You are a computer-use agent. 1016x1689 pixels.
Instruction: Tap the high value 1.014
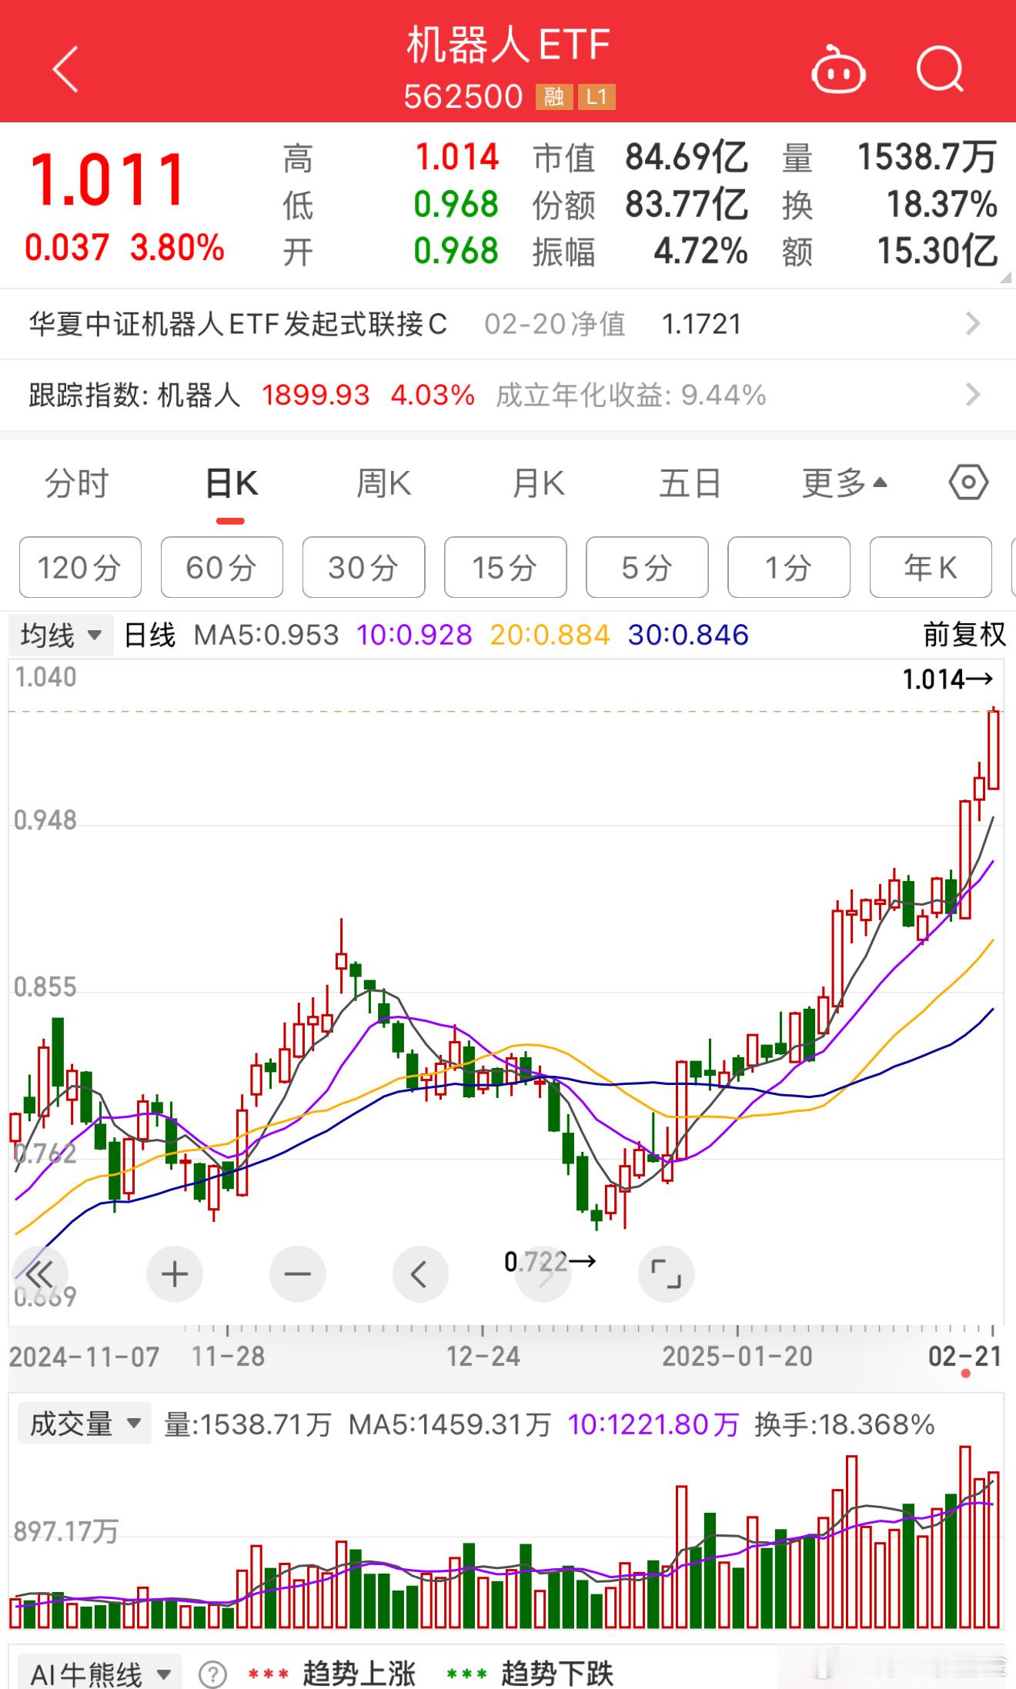click(457, 158)
